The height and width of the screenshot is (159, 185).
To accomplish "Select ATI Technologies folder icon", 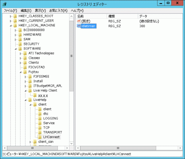I will click(25, 54).
